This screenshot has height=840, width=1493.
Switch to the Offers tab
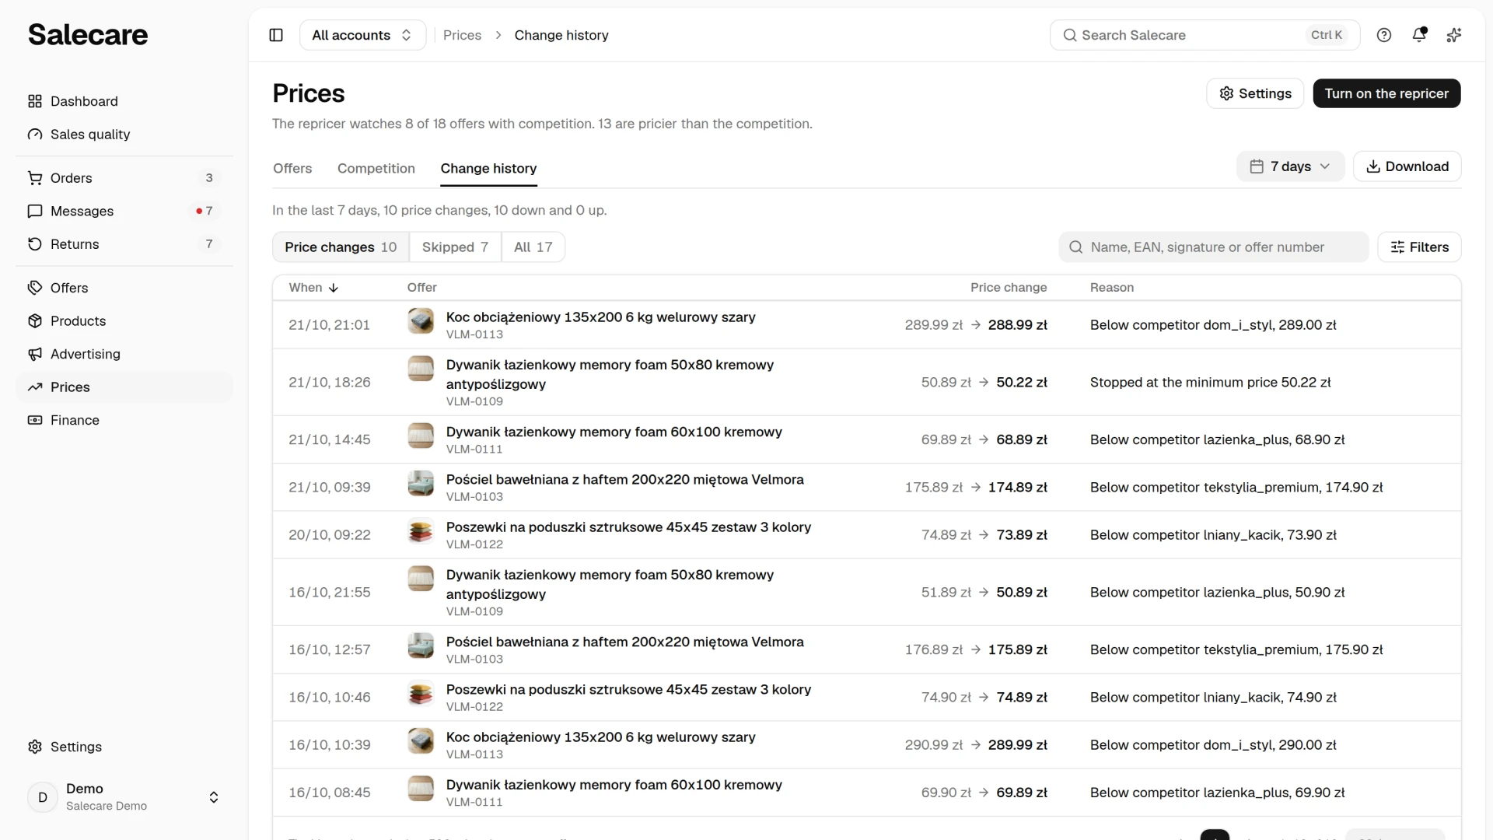coord(292,169)
